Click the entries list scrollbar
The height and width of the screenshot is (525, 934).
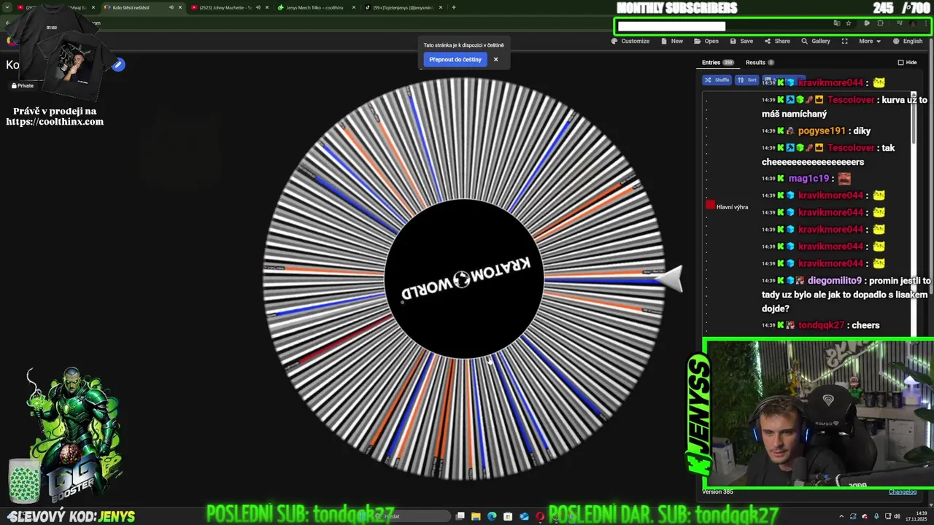[914, 117]
